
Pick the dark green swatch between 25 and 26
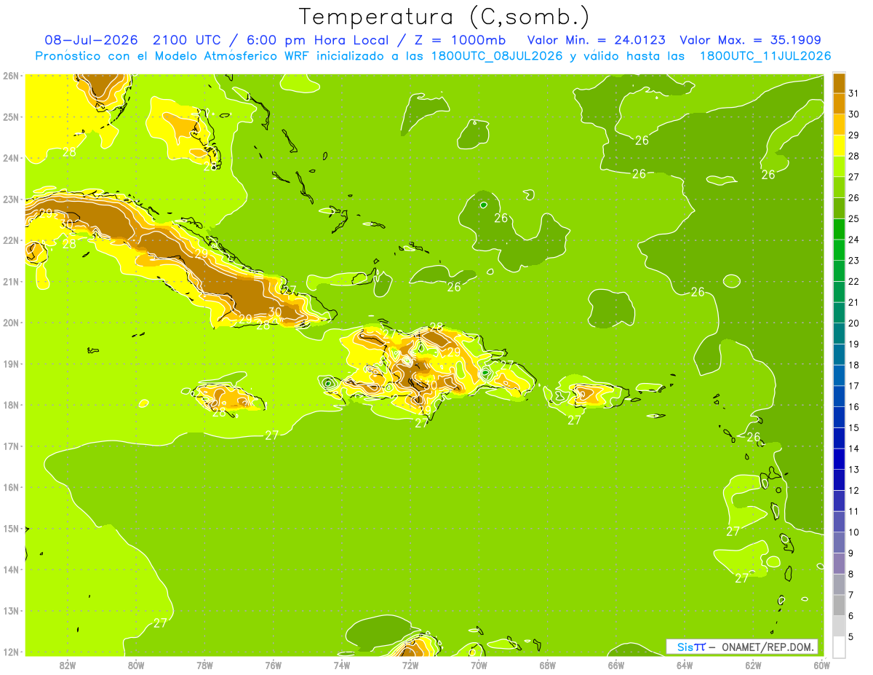[x=839, y=208]
